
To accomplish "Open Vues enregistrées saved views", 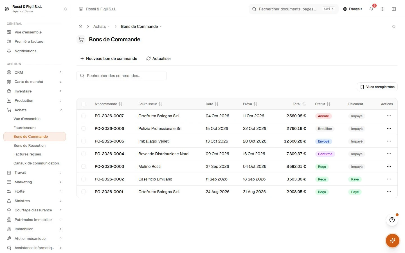I will click(377, 87).
